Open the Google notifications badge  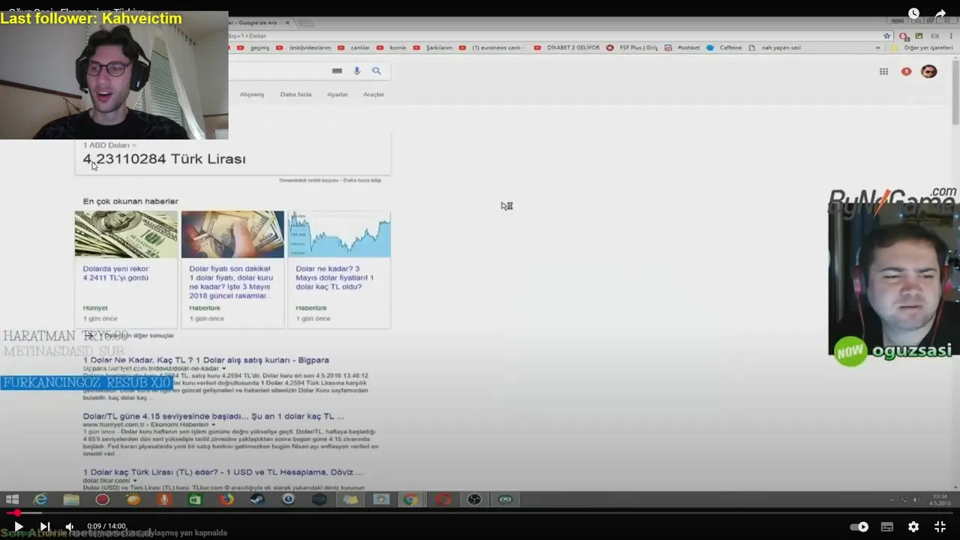coord(906,71)
